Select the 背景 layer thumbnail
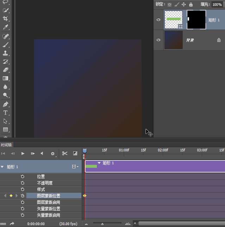The image size is (225, 227). click(x=174, y=40)
